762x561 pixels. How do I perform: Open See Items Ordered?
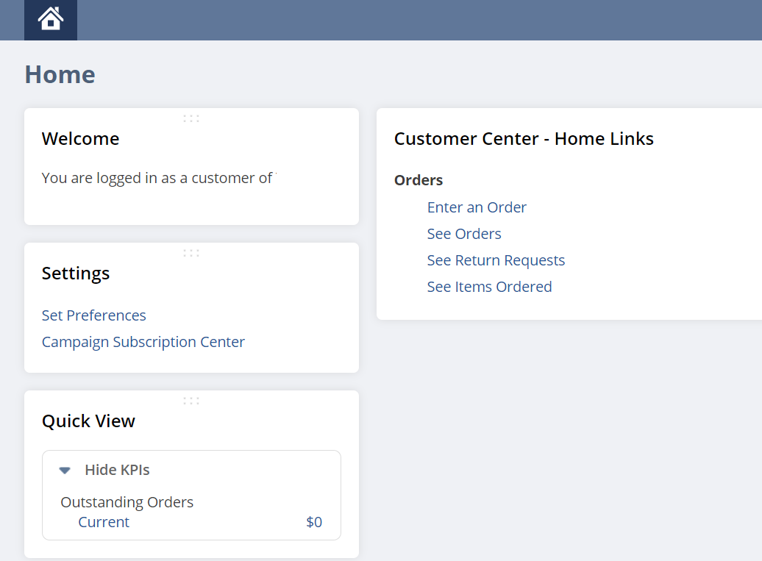[x=489, y=286]
